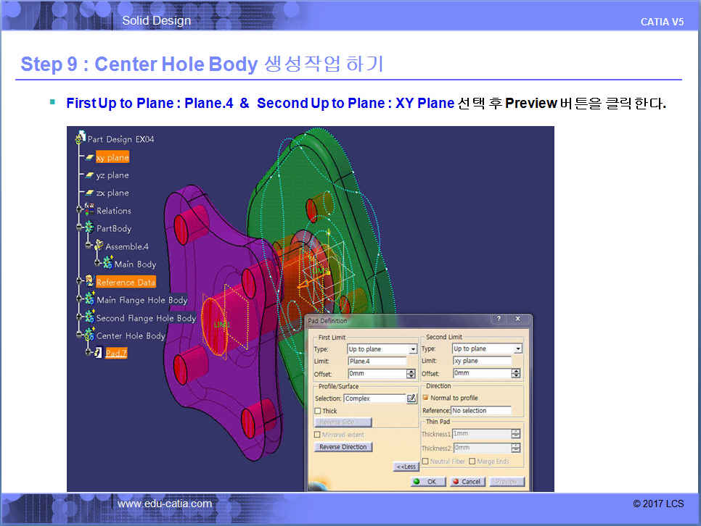The image size is (701, 526).
Task: Click the Relations formula icon
Action: tap(89, 211)
